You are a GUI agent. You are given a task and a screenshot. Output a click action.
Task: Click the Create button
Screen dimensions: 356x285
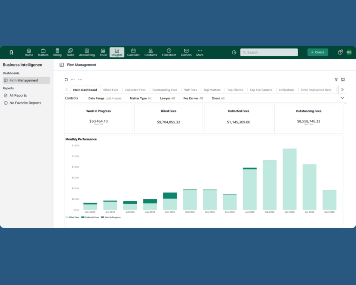click(x=318, y=52)
